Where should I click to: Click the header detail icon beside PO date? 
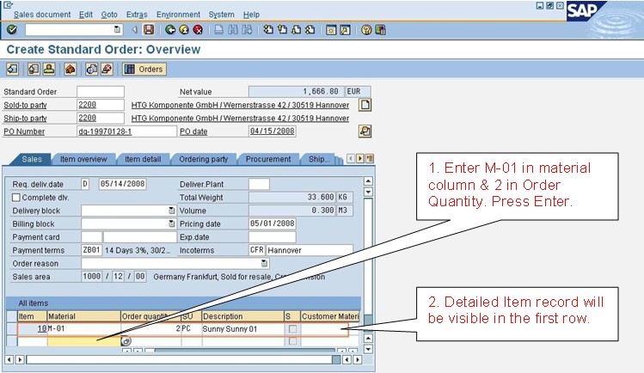tap(365, 131)
